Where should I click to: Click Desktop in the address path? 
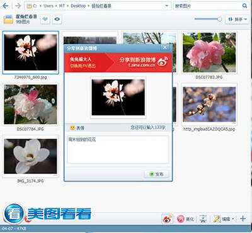[78, 6]
